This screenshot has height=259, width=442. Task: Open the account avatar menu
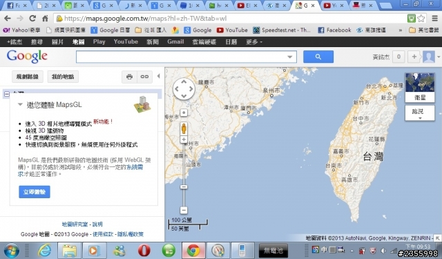point(429,57)
